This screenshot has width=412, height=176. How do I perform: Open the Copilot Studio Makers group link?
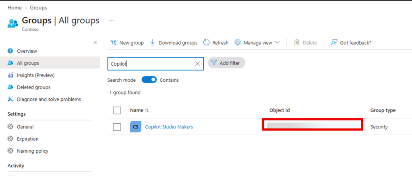click(169, 126)
